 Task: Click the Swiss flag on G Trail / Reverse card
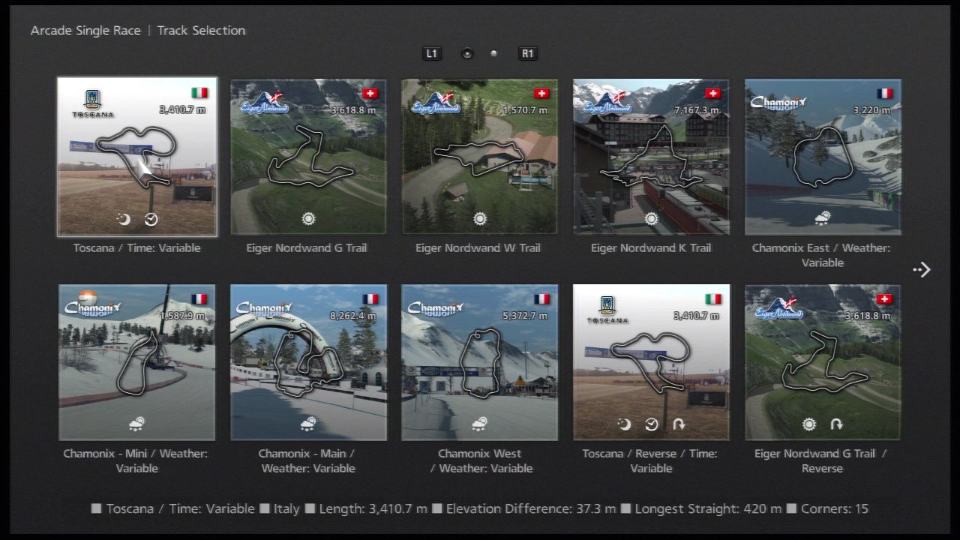coord(884,299)
